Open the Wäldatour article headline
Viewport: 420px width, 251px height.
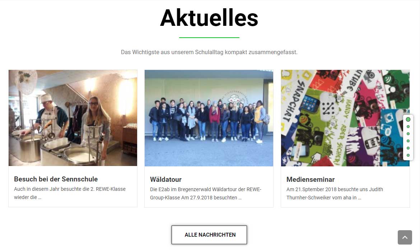166,179
